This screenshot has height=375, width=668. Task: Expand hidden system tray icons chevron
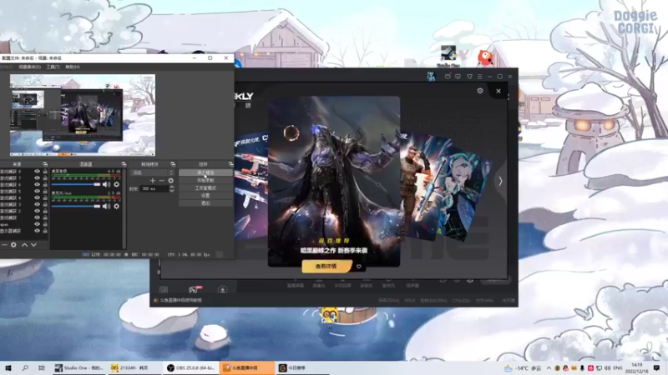(549, 368)
